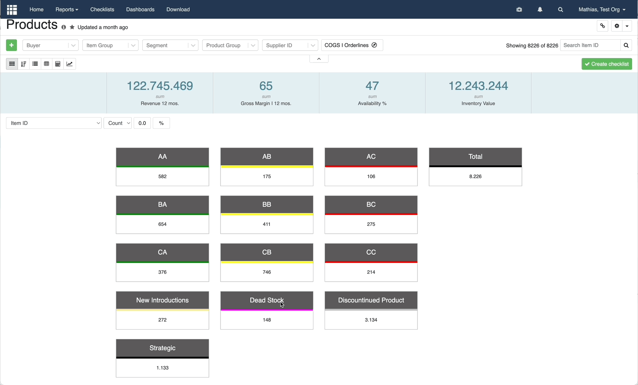The height and width of the screenshot is (385, 638).
Task: Switch to the line chart view icon
Action: coord(70,64)
